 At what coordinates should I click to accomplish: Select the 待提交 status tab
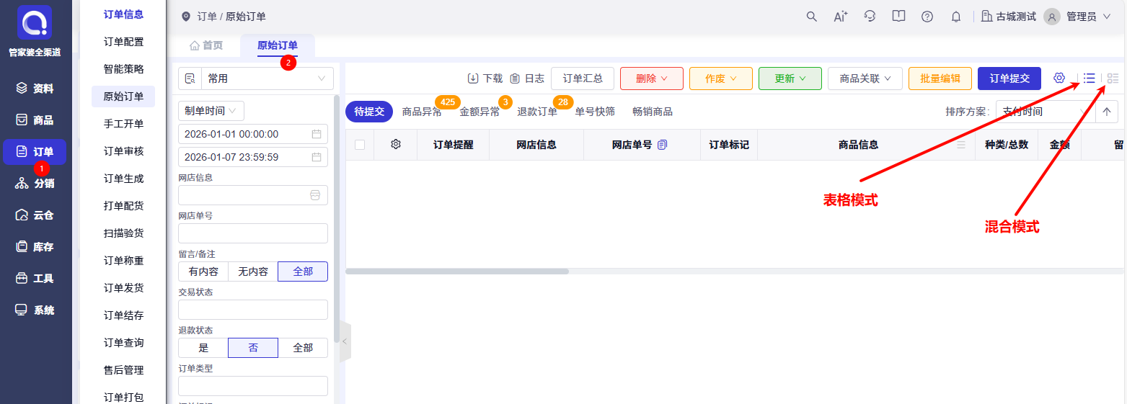pos(369,112)
